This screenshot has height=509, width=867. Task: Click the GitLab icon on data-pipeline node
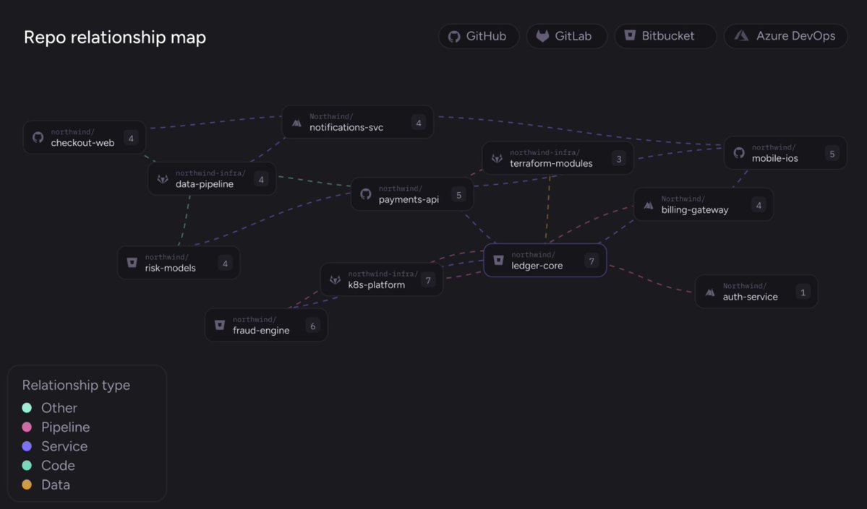point(163,179)
